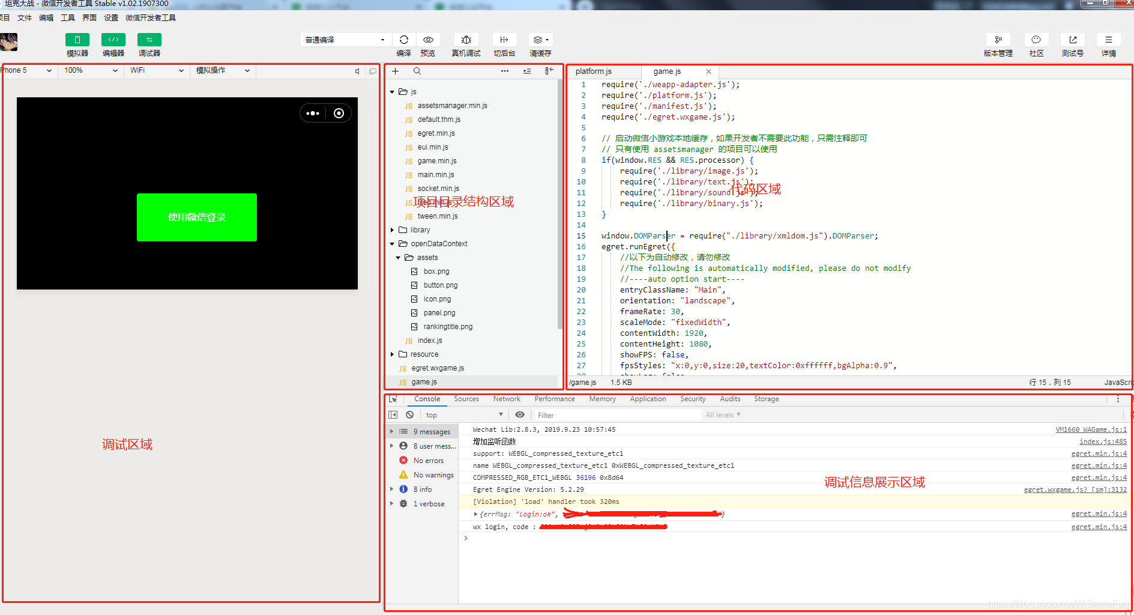Image resolution: width=1134 pixels, height=615 pixels.
Task: Expand the library folder
Action: click(x=393, y=230)
